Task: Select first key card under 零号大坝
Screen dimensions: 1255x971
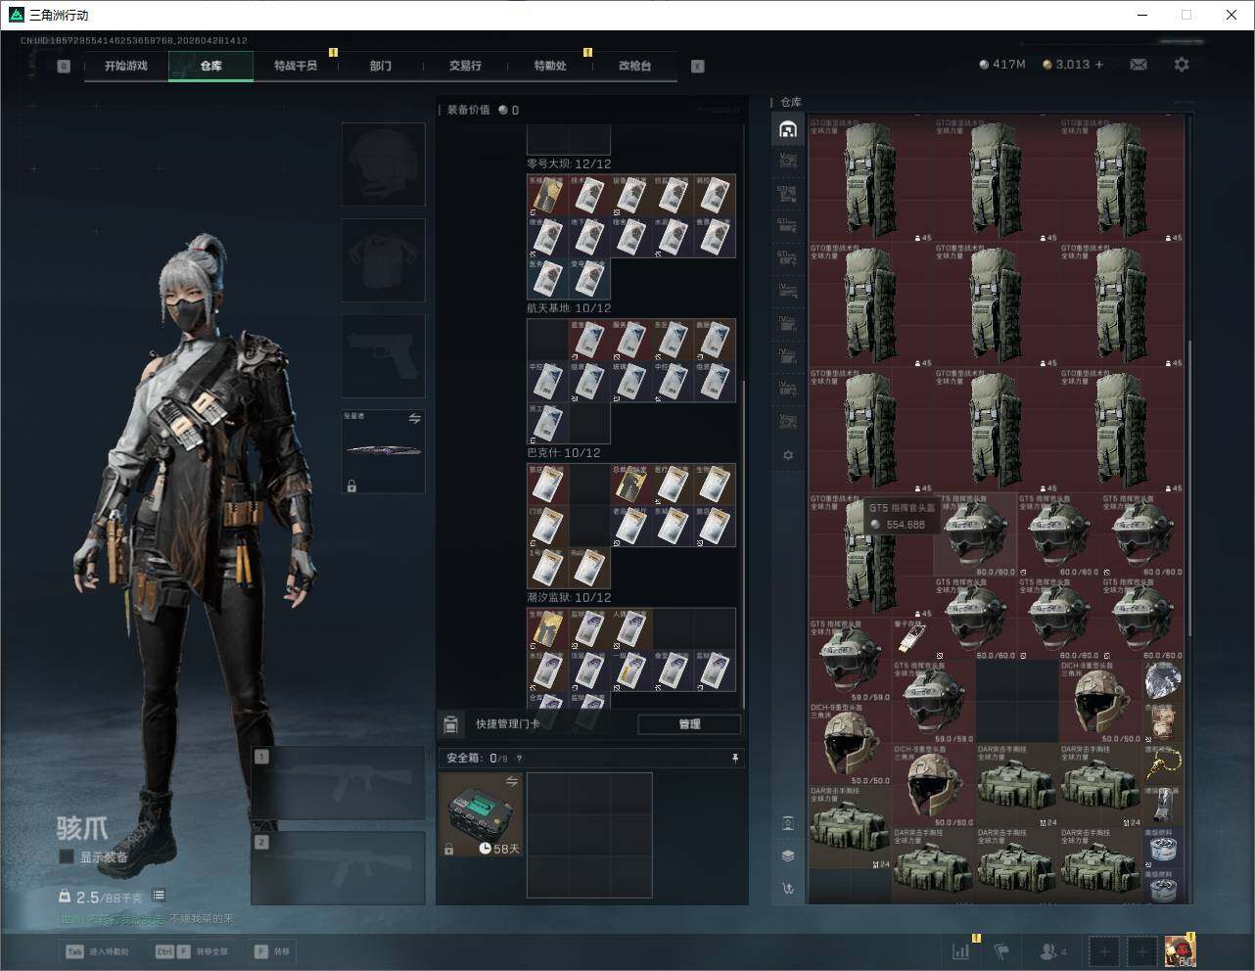Action: (547, 196)
